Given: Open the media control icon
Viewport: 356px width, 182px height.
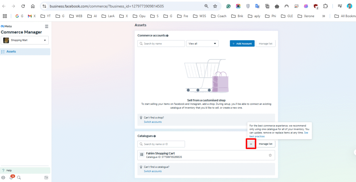Looking at the screenshot, I should pos(340,6).
